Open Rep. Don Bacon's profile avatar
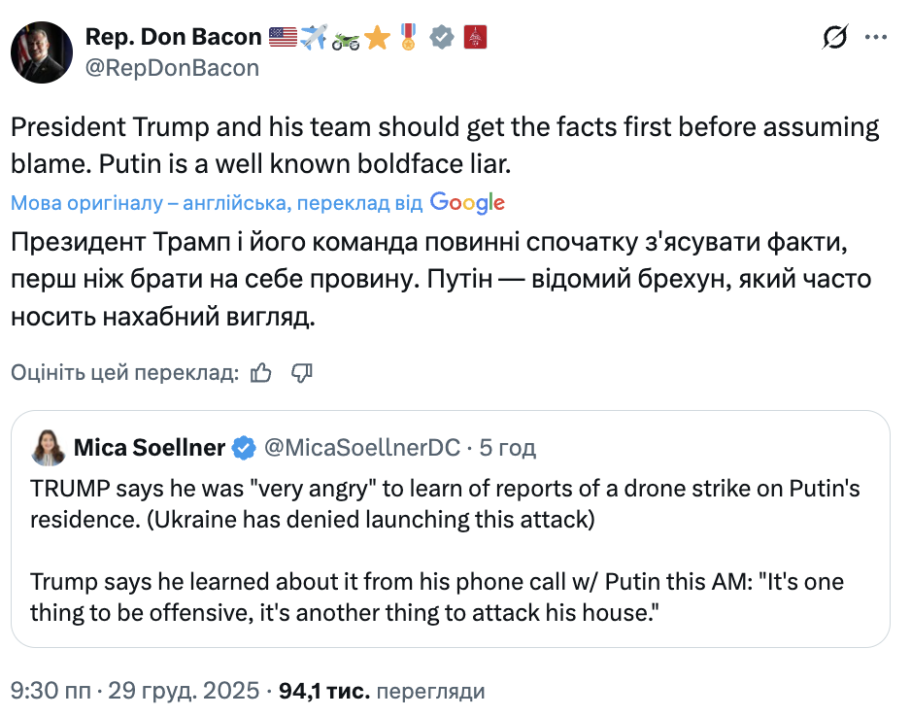 tap(42, 51)
